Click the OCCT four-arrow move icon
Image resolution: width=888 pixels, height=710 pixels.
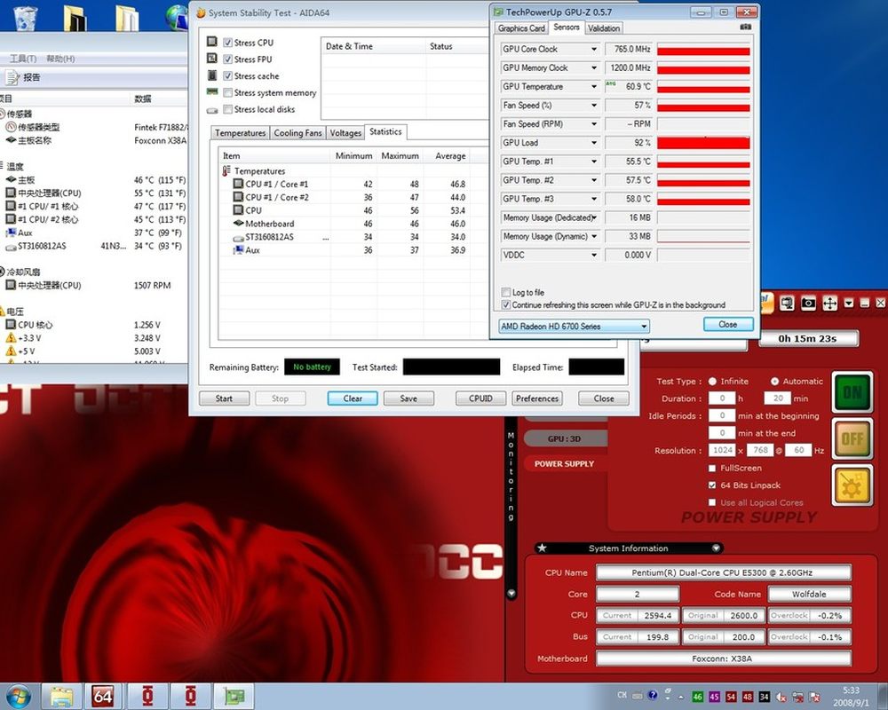(x=829, y=304)
